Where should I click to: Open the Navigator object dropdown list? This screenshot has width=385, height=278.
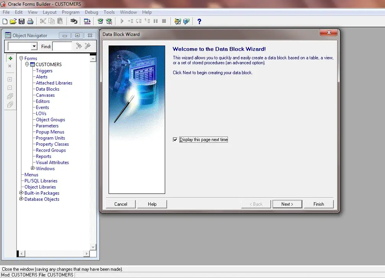click(34, 46)
